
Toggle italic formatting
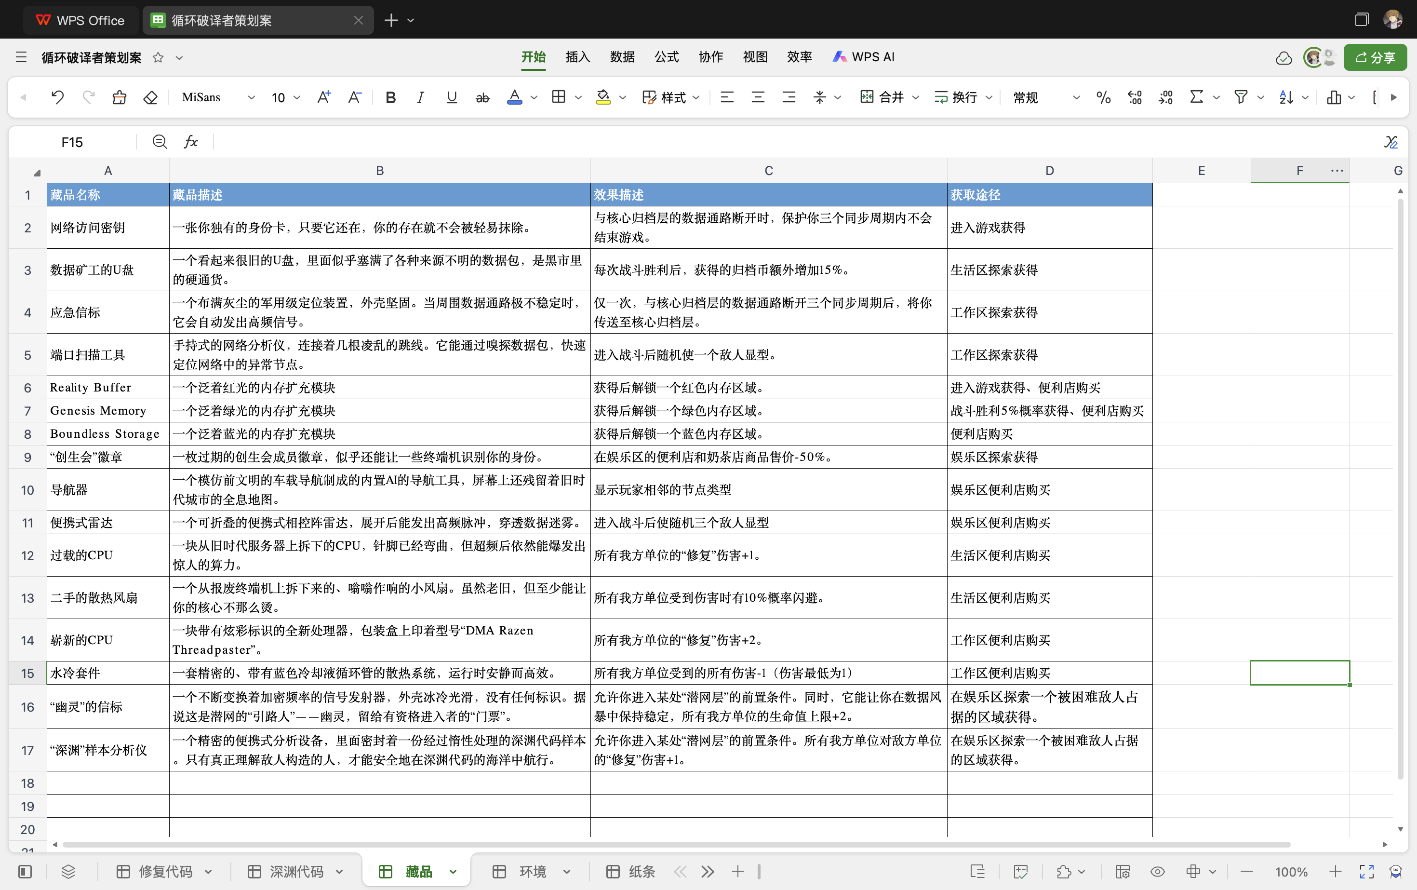420,97
